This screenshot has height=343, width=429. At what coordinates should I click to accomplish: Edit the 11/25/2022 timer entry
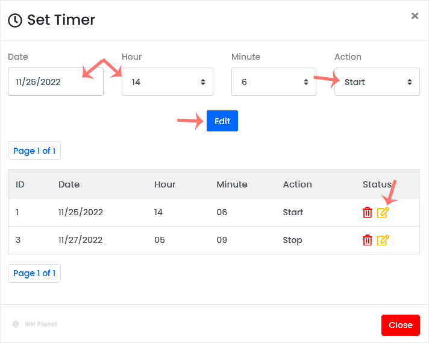[383, 212]
